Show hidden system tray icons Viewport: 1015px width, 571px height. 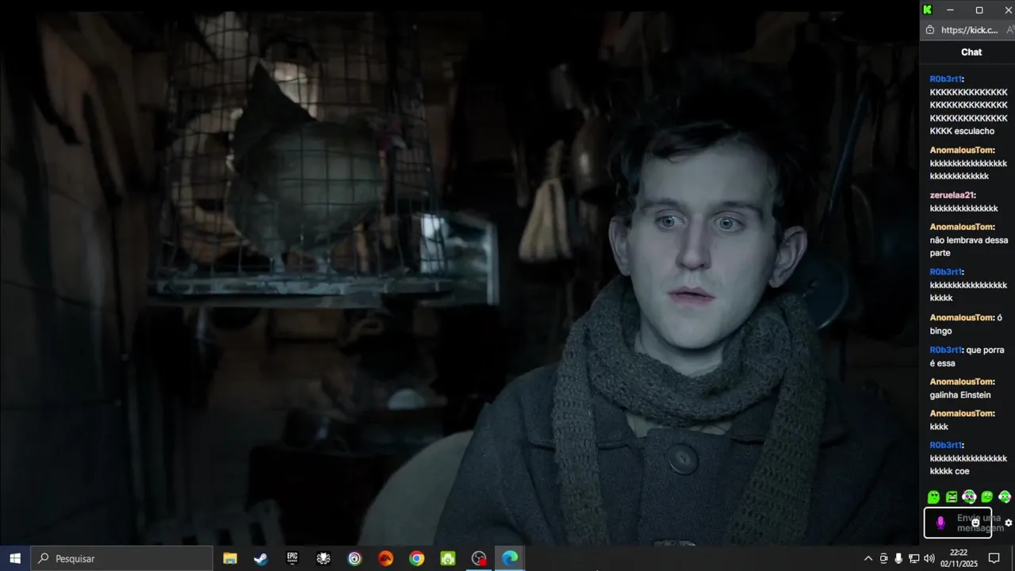(868, 558)
